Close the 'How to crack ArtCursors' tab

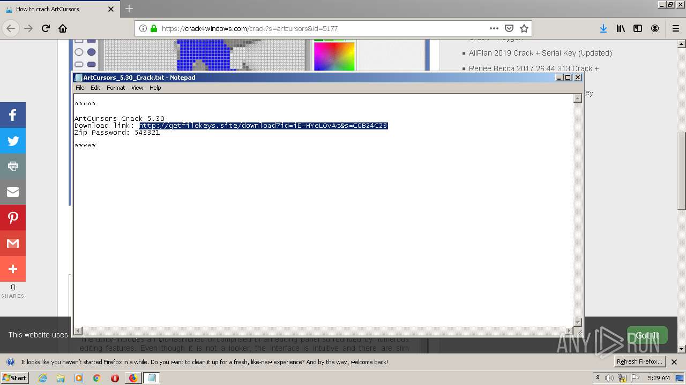(111, 9)
